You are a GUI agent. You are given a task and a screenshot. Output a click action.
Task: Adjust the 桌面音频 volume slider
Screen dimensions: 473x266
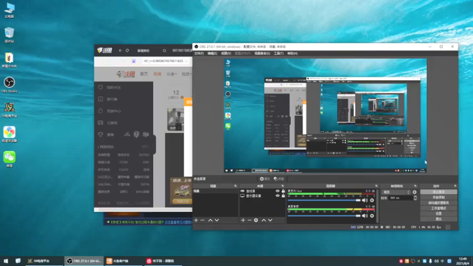pyautogui.click(x=324, y=216)
